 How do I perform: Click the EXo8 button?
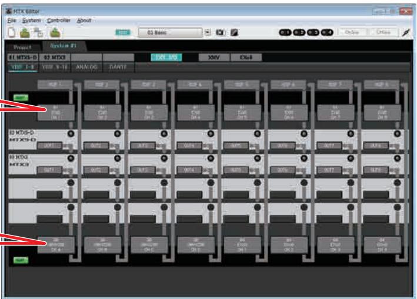tap(246, 58)
